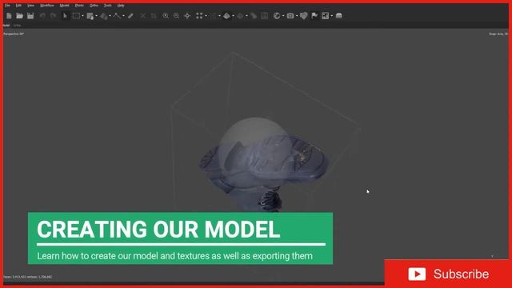Viewport: 512px width, 288px height.
Task: Select the Rectangle selection tool
Action: tap(76, 16)
